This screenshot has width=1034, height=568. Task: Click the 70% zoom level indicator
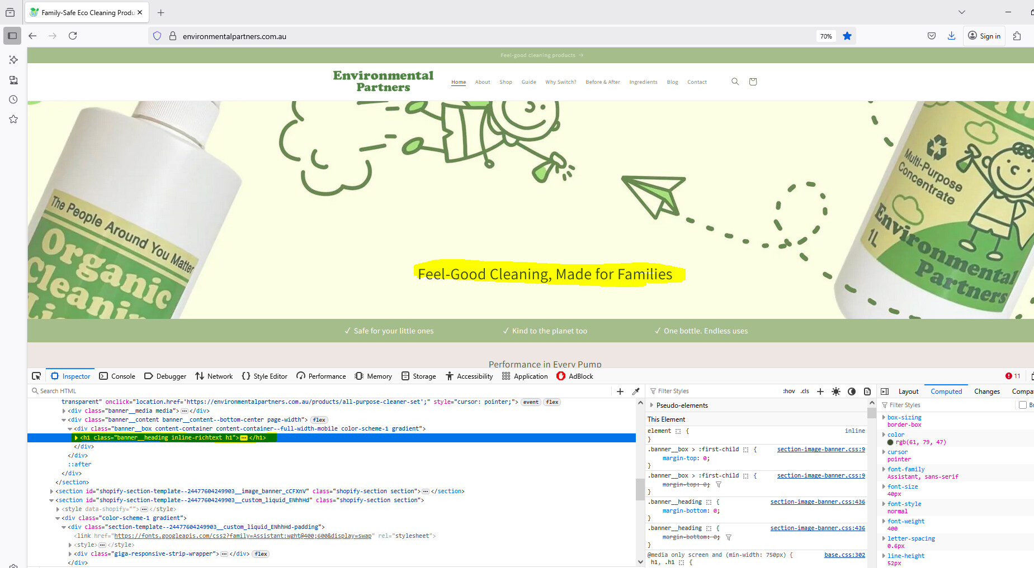(x=826, y=36)
